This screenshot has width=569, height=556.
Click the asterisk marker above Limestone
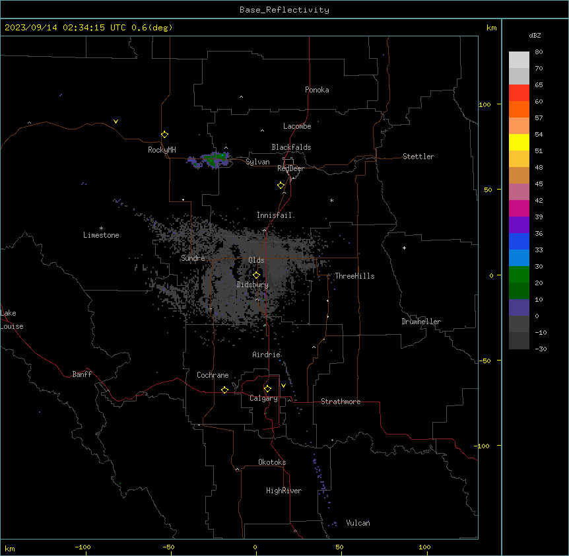click(x=101, y=228)
